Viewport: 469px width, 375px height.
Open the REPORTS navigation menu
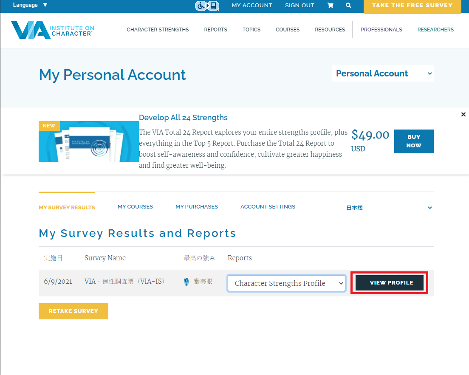(215, 29)
